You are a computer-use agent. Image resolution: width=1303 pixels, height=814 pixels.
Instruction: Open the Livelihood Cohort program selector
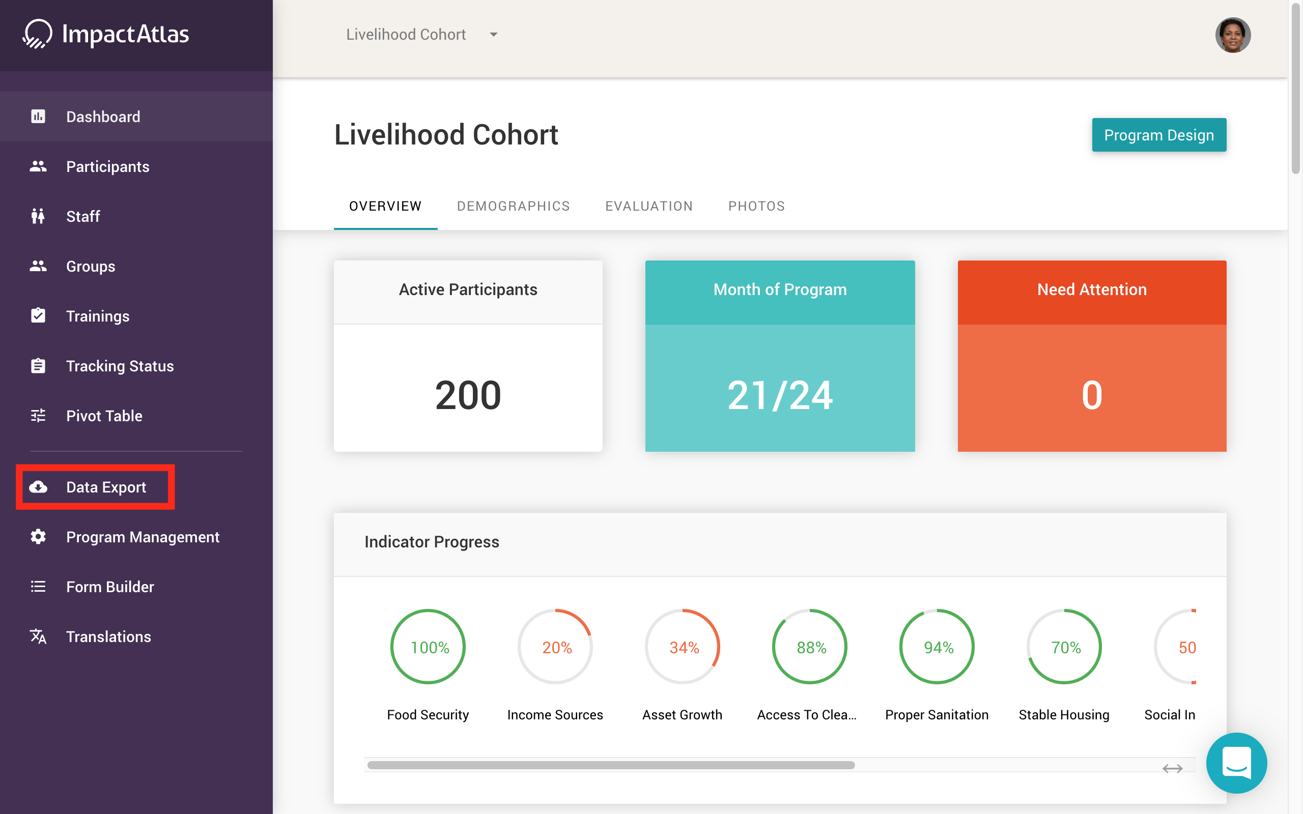pyautogui.click(x=406, y=35)
